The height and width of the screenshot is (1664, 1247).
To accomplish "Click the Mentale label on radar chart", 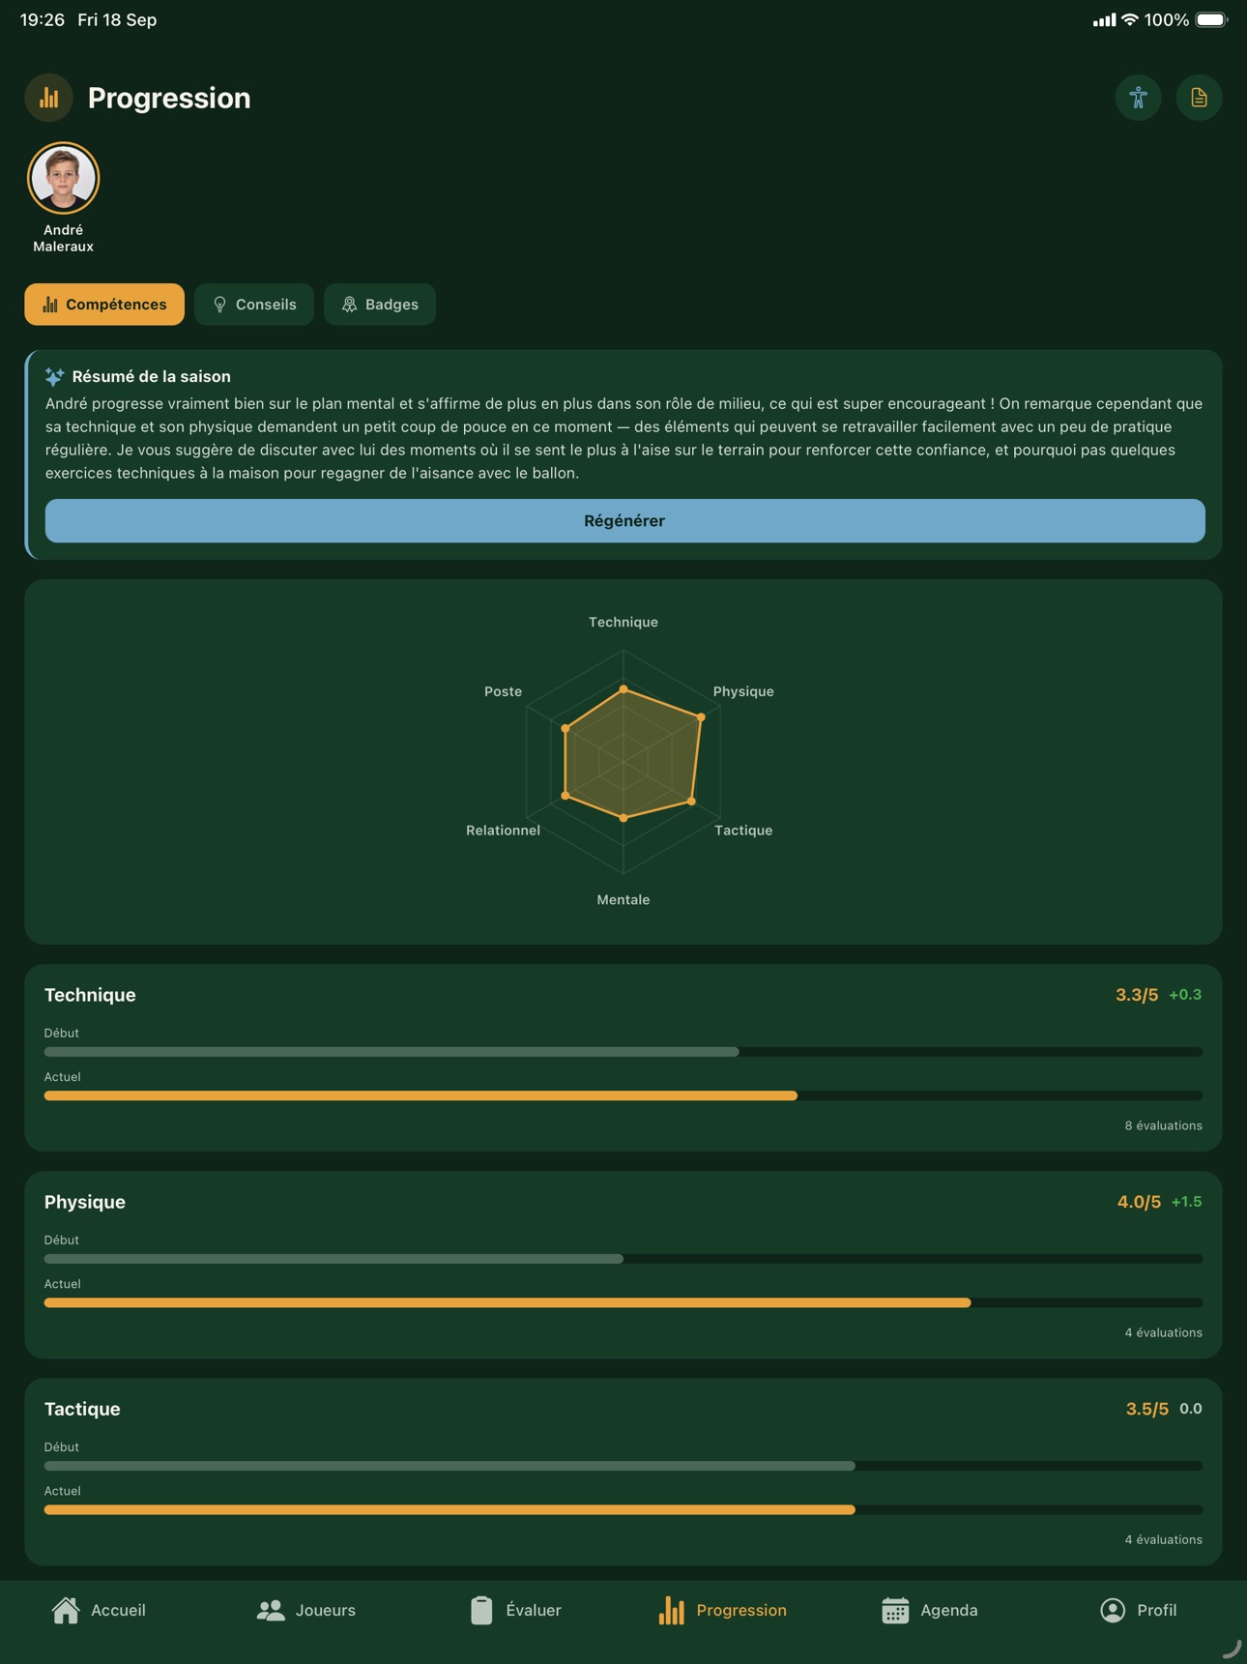I will [623, 900].
